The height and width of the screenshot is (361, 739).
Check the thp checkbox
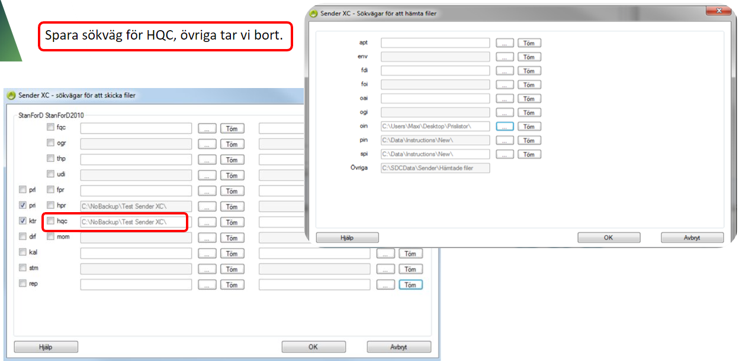pyautogui.click(x=50, y=158)
